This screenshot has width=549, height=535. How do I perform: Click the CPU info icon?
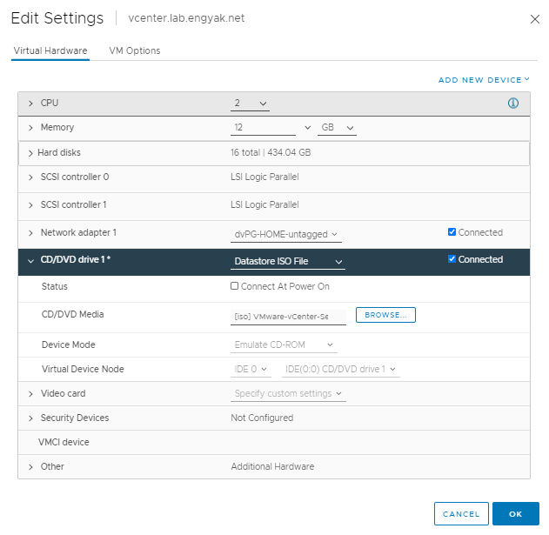click(x=513, y=104)
